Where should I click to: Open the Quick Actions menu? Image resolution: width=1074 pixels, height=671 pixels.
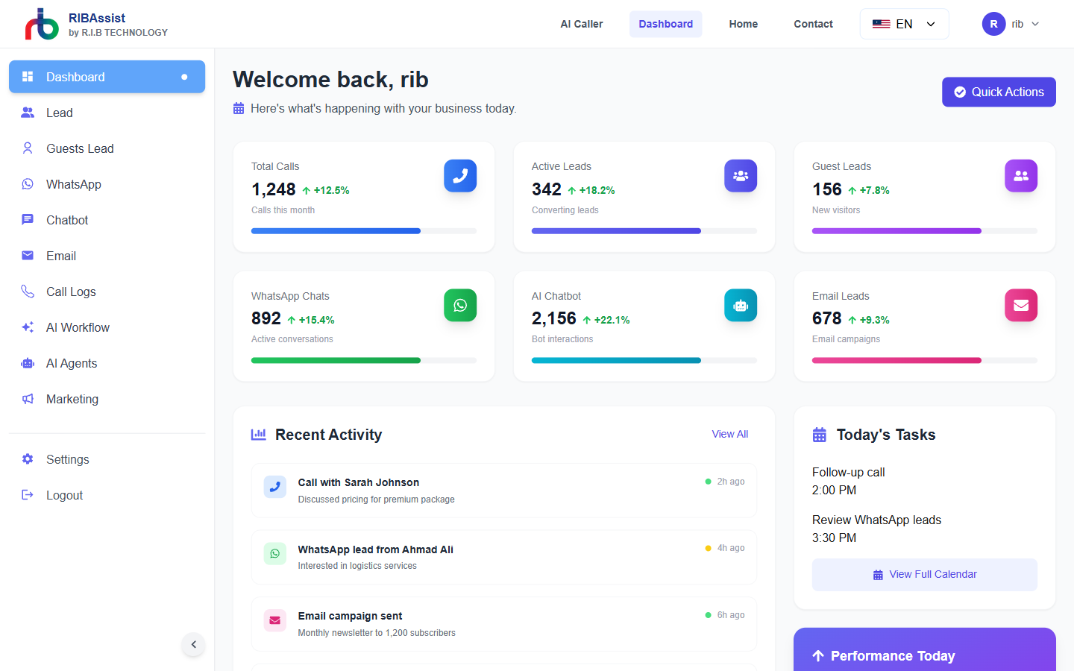(x=999, y=92)
